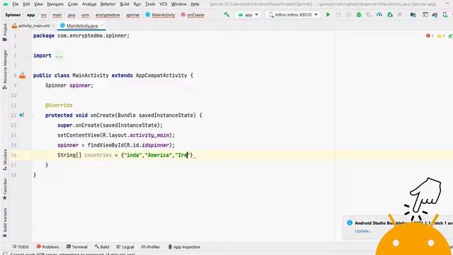Open the VCS menu
Screen dimensions: 453x255
164,4
